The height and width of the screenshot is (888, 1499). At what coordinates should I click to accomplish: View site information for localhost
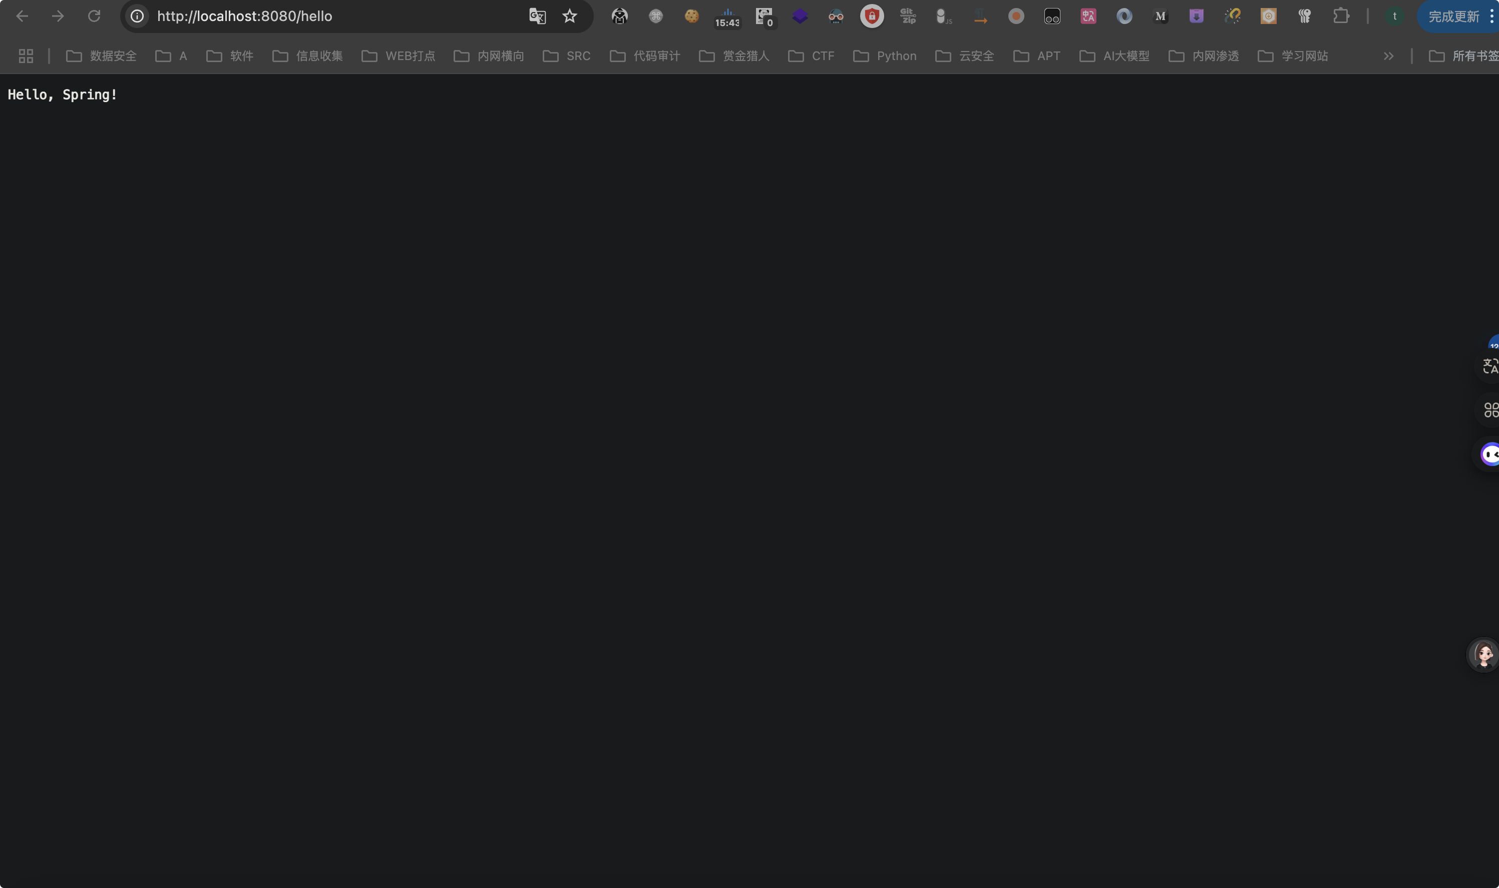pyautogui.click(x=137, y=16)
